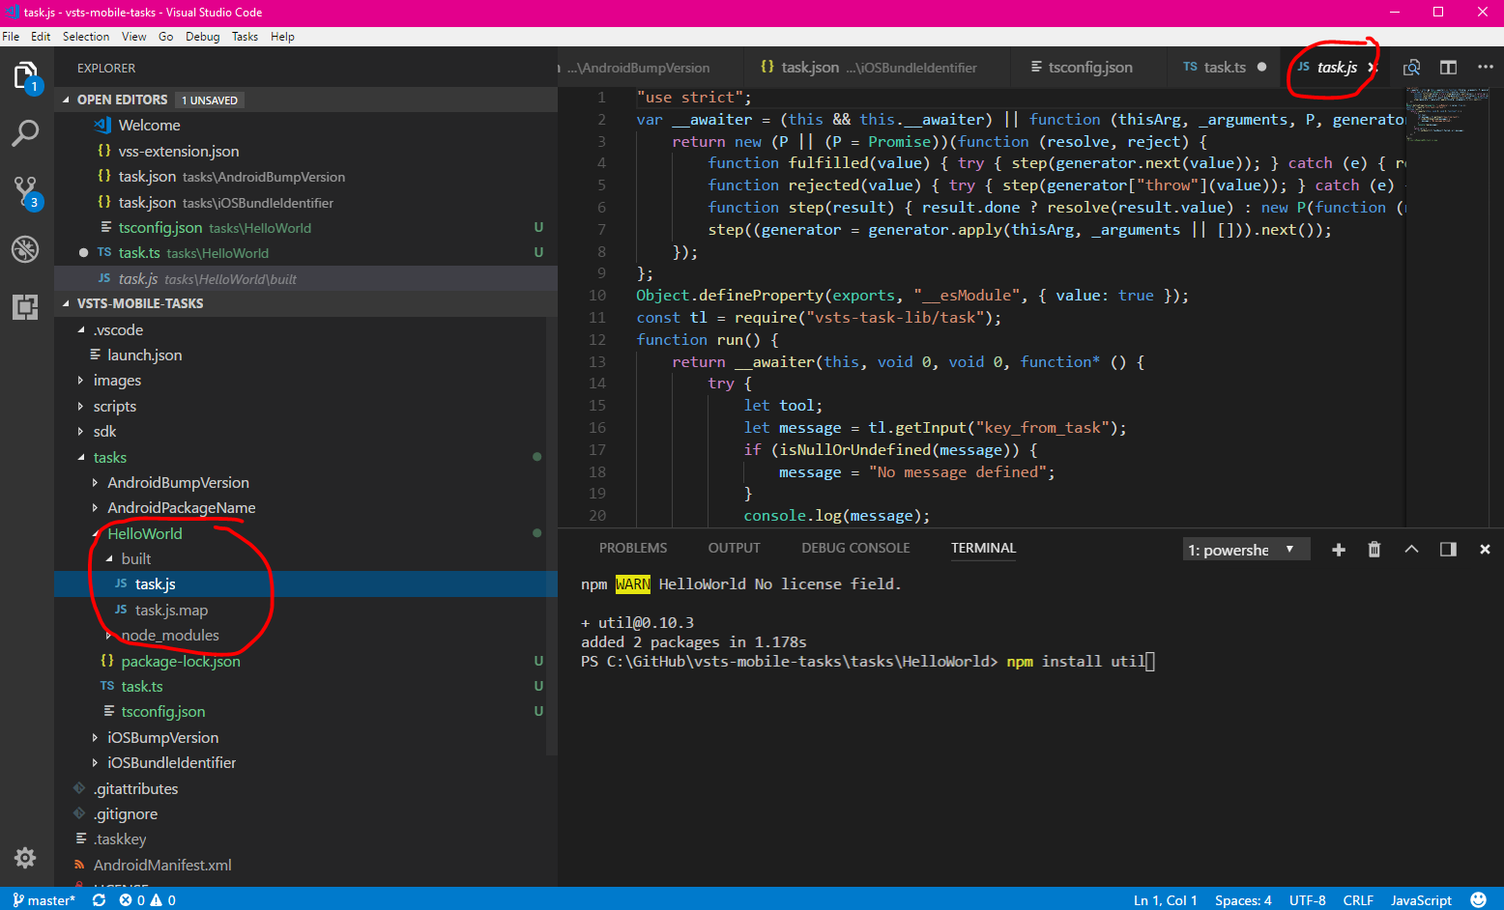1504x910 pixels.
Task: Open the powershell terminal selector dropdown
Action: pyautogui.click(x=1245, y=550)
